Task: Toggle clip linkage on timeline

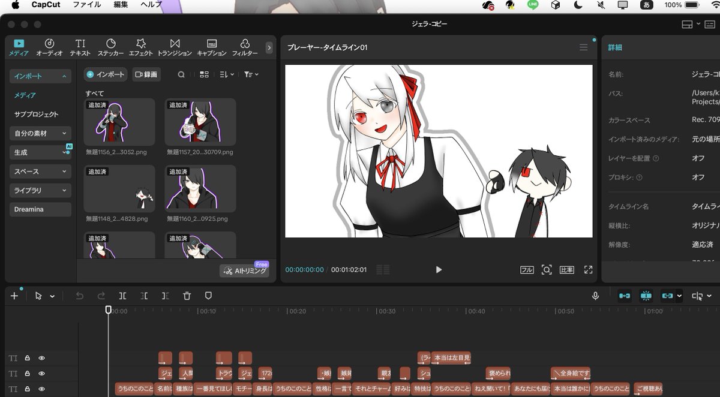Action: point(667,296)
